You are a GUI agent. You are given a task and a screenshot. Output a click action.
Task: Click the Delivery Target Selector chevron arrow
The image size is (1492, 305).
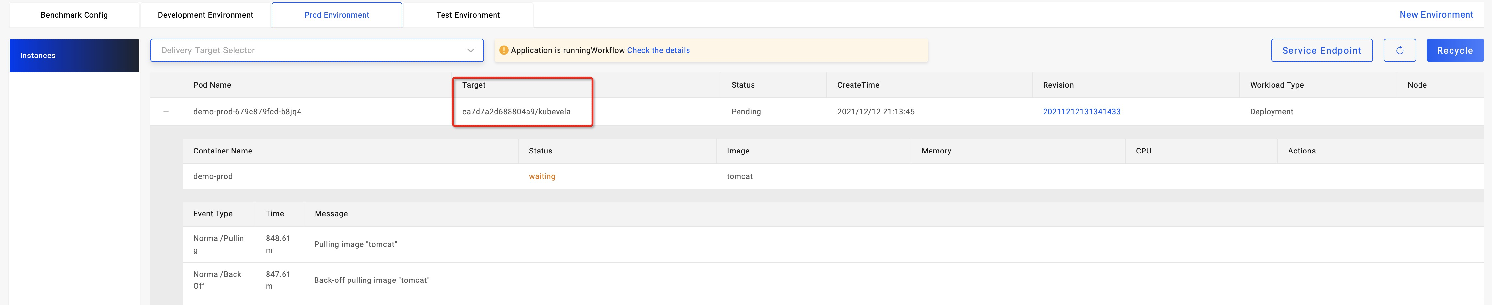470,50
